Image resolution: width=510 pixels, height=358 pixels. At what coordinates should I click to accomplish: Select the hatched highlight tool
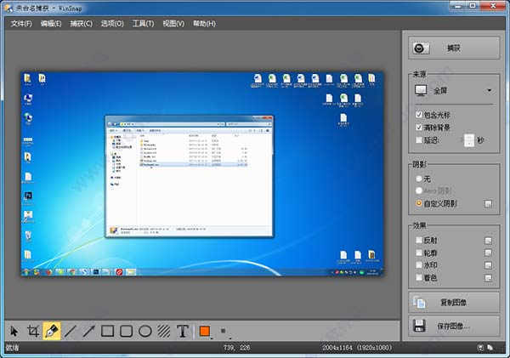pos(164,332)
